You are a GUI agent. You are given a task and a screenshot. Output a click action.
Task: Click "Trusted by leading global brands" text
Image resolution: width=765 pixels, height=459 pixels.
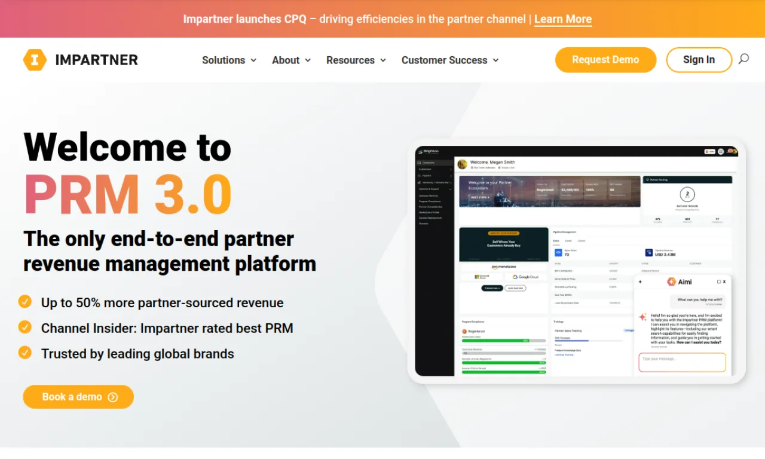[137, 354]
